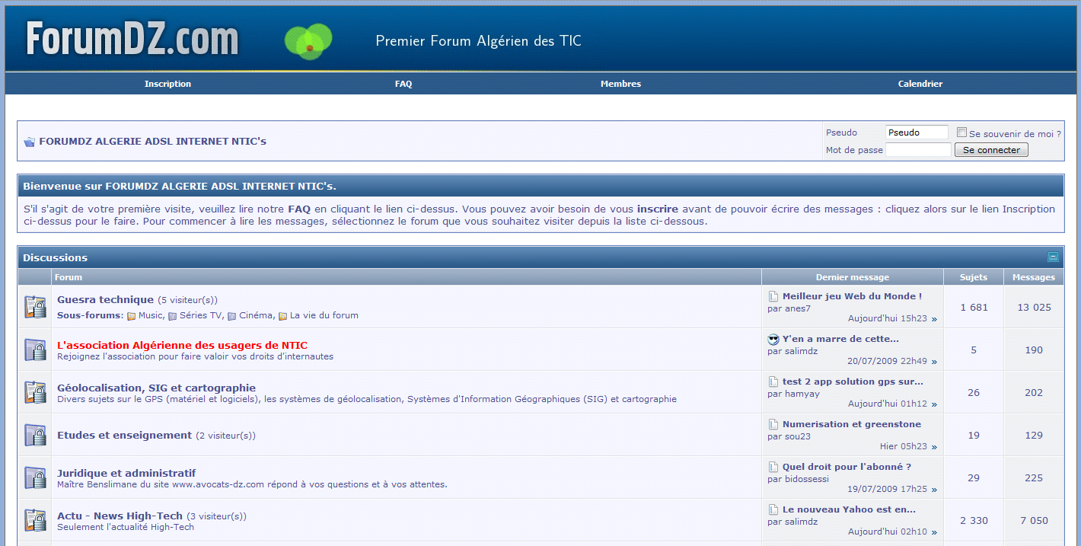Go to last post arrow at Hier 05h23

point(934,447)
